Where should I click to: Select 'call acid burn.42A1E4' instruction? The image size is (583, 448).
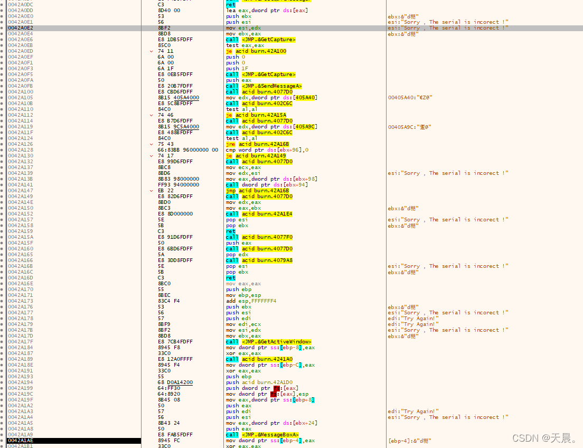pos(259,214)
